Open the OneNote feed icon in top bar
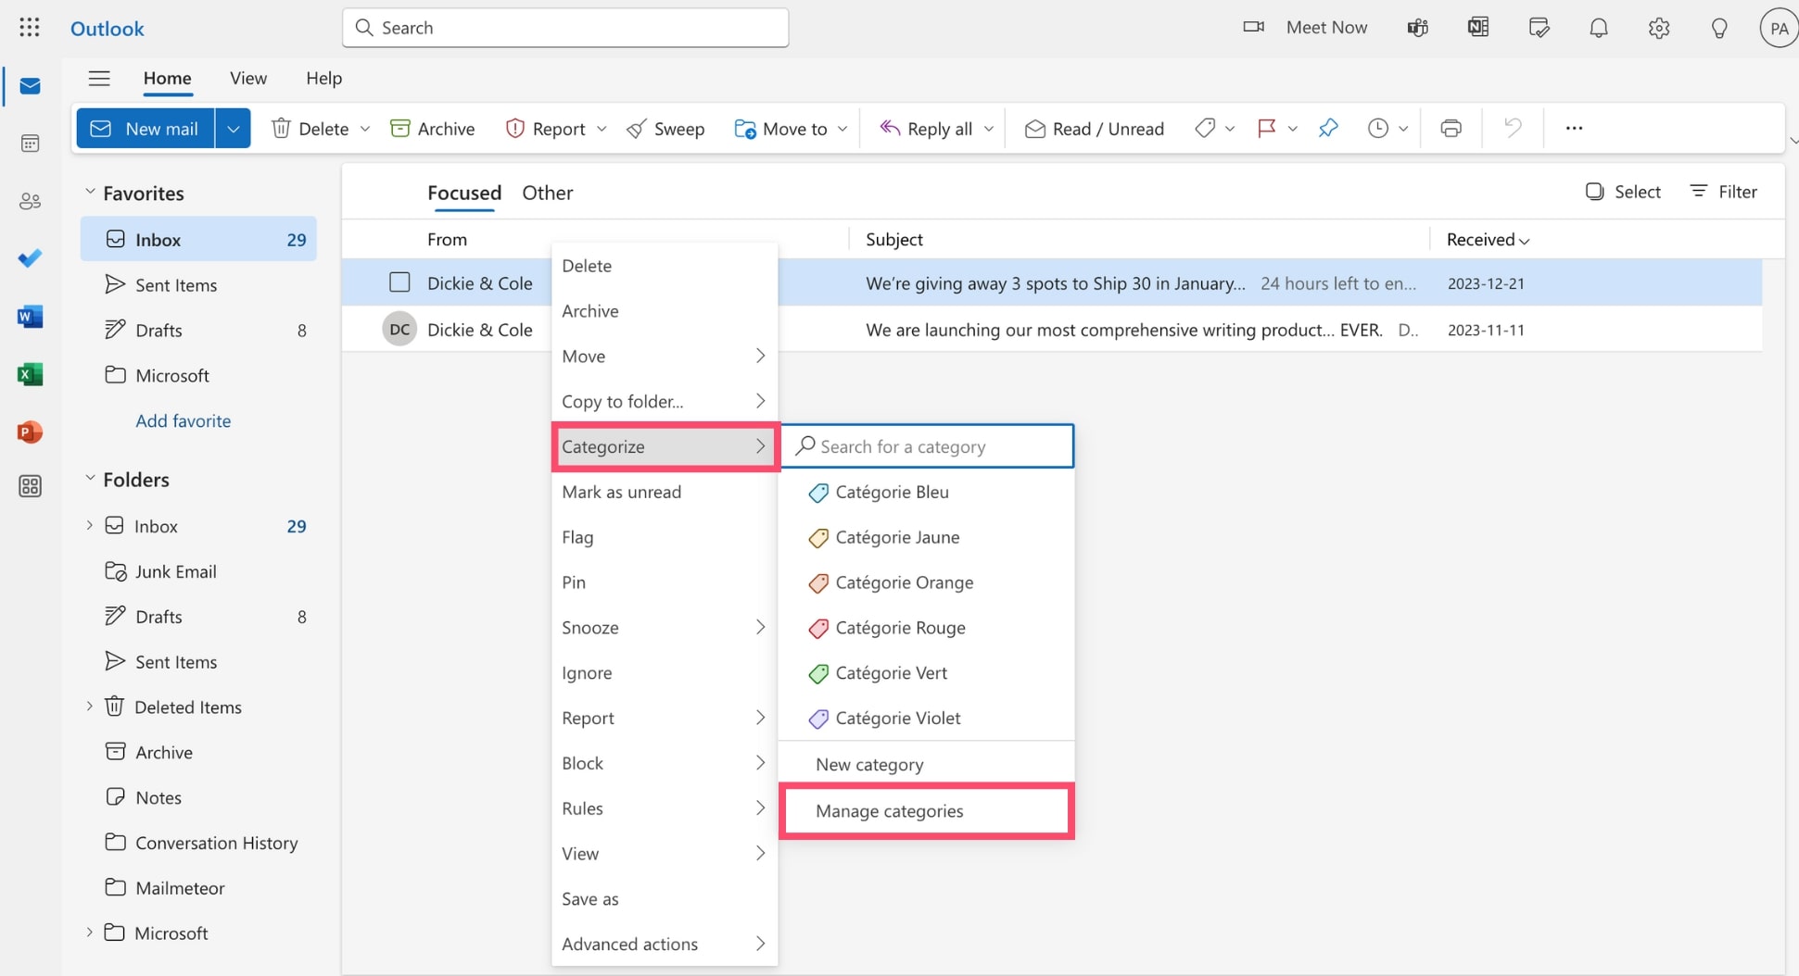The image size is (1799, 976). (1478, 28)
